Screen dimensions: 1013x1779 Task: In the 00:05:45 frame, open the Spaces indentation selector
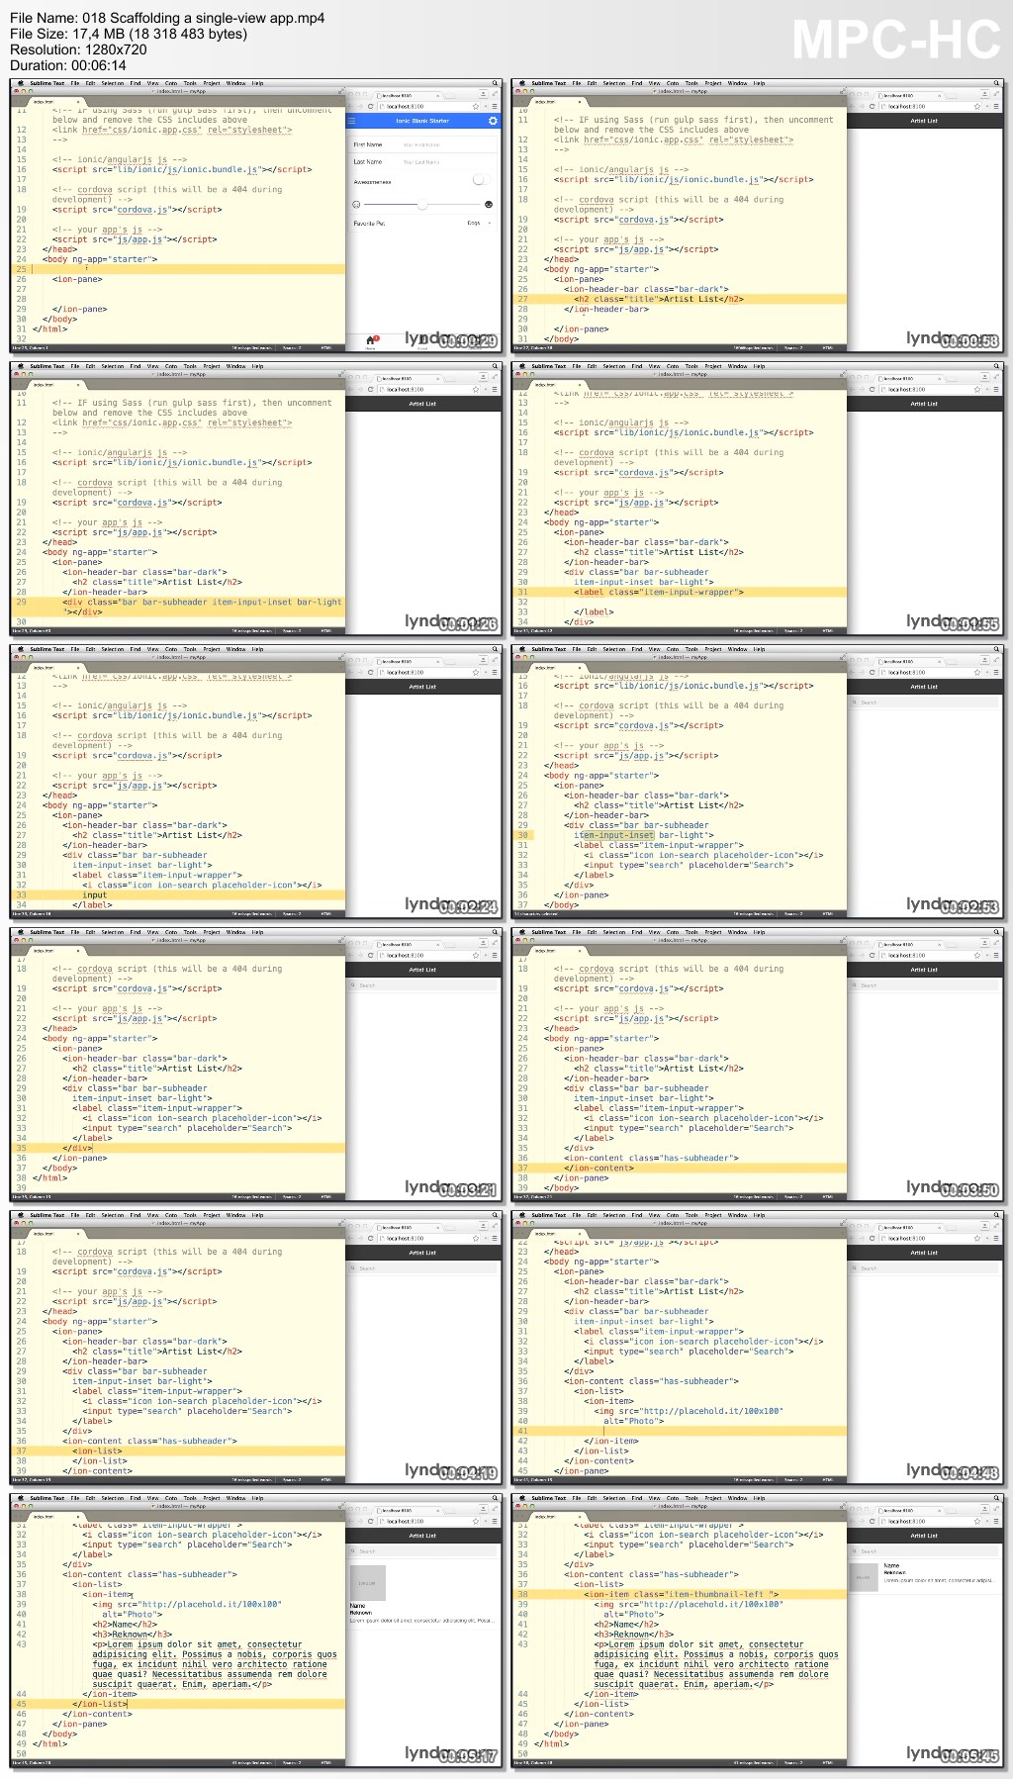[x=793, y=1762]
